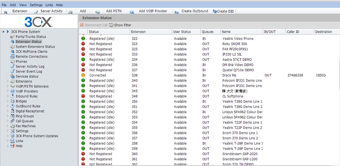Click the Help tree node icon
This screenshot has width=340, height=166.
pyautogui.click(x=12, y=146)
